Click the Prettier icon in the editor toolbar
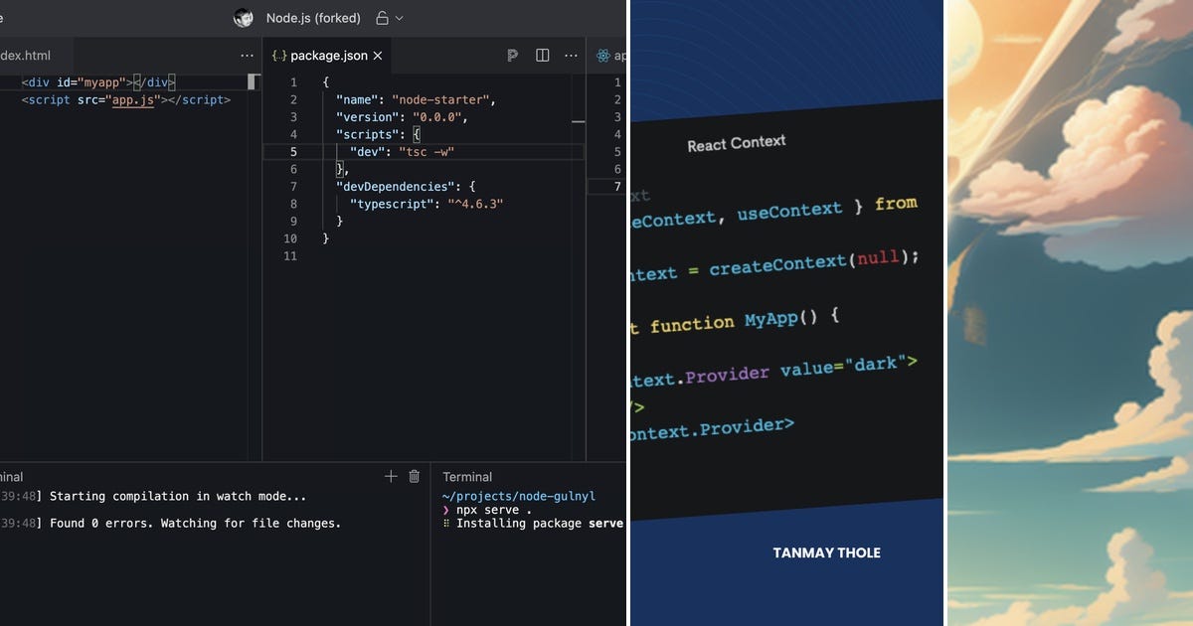1193x626 pixels. pyautogui.click(x=512, y=56)
